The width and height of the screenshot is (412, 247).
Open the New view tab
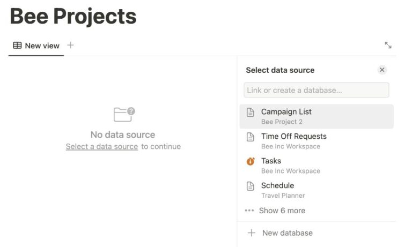click(41, 46)
